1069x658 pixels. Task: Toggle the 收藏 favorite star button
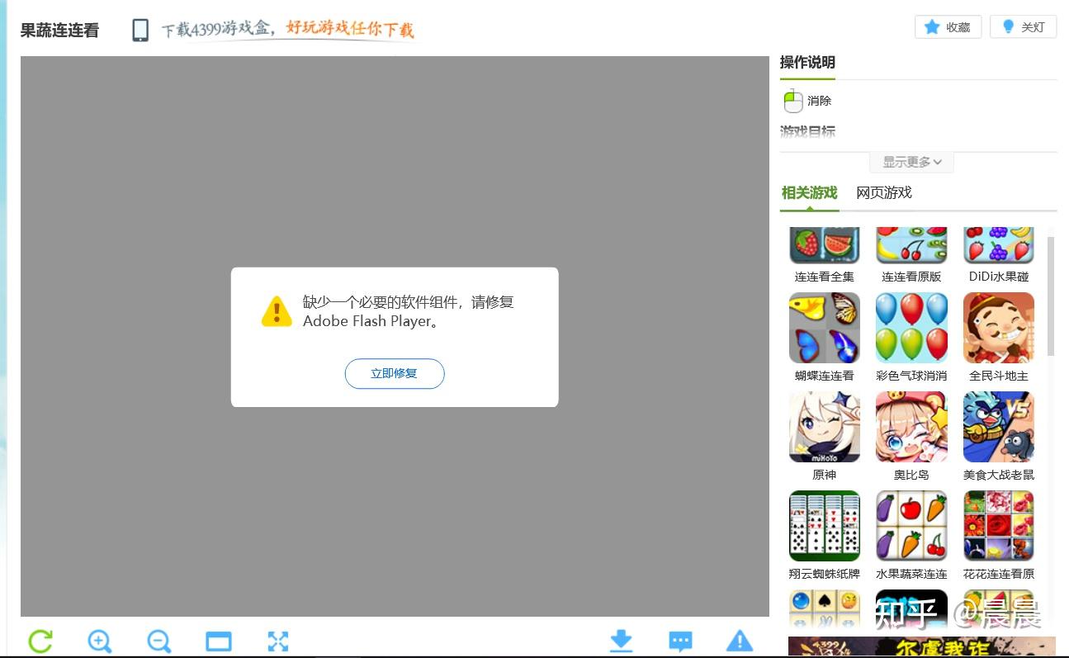[x=948, y=26]
